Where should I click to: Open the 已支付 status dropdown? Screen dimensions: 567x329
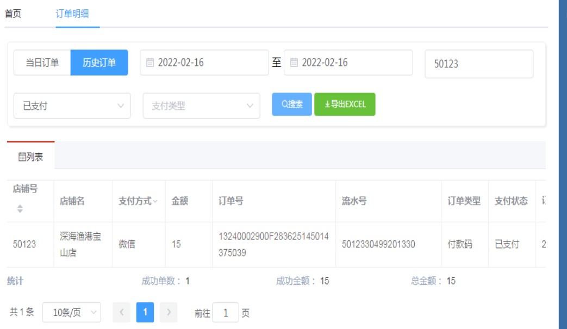click(x=72, y=106)
